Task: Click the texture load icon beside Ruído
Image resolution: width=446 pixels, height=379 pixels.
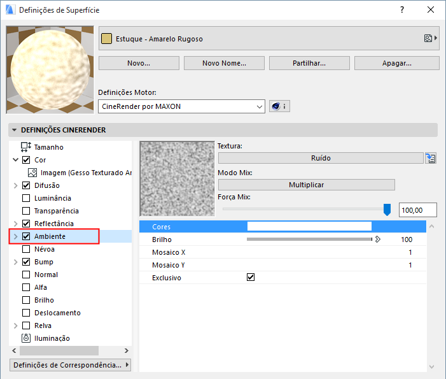Action: pos(432,158)
